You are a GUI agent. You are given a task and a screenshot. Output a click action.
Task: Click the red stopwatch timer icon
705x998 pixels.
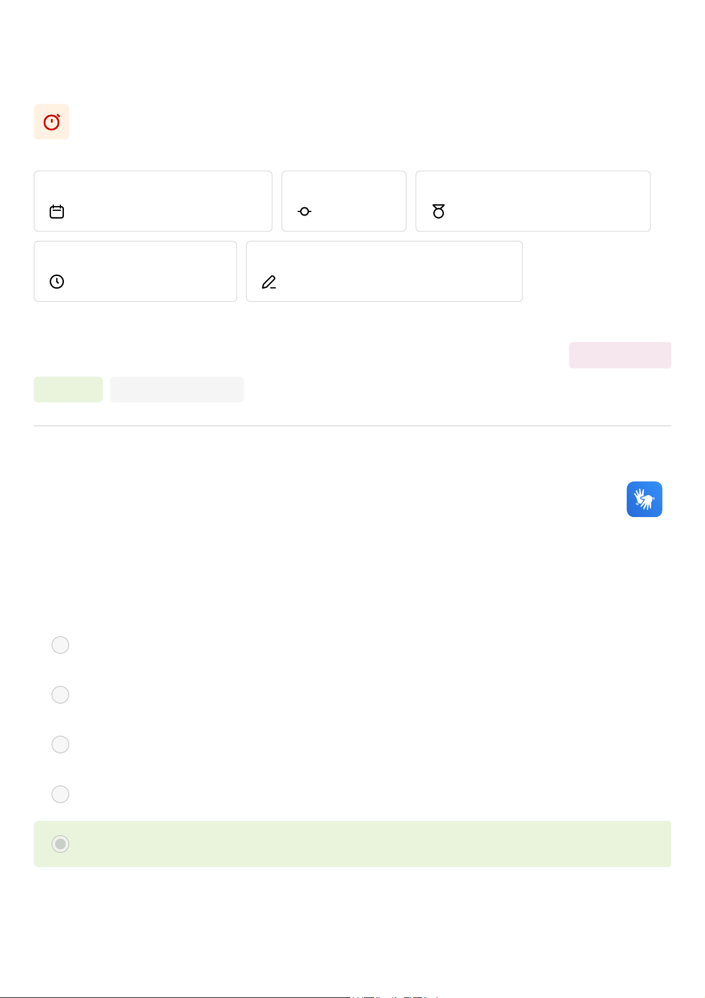pos(51,122)
